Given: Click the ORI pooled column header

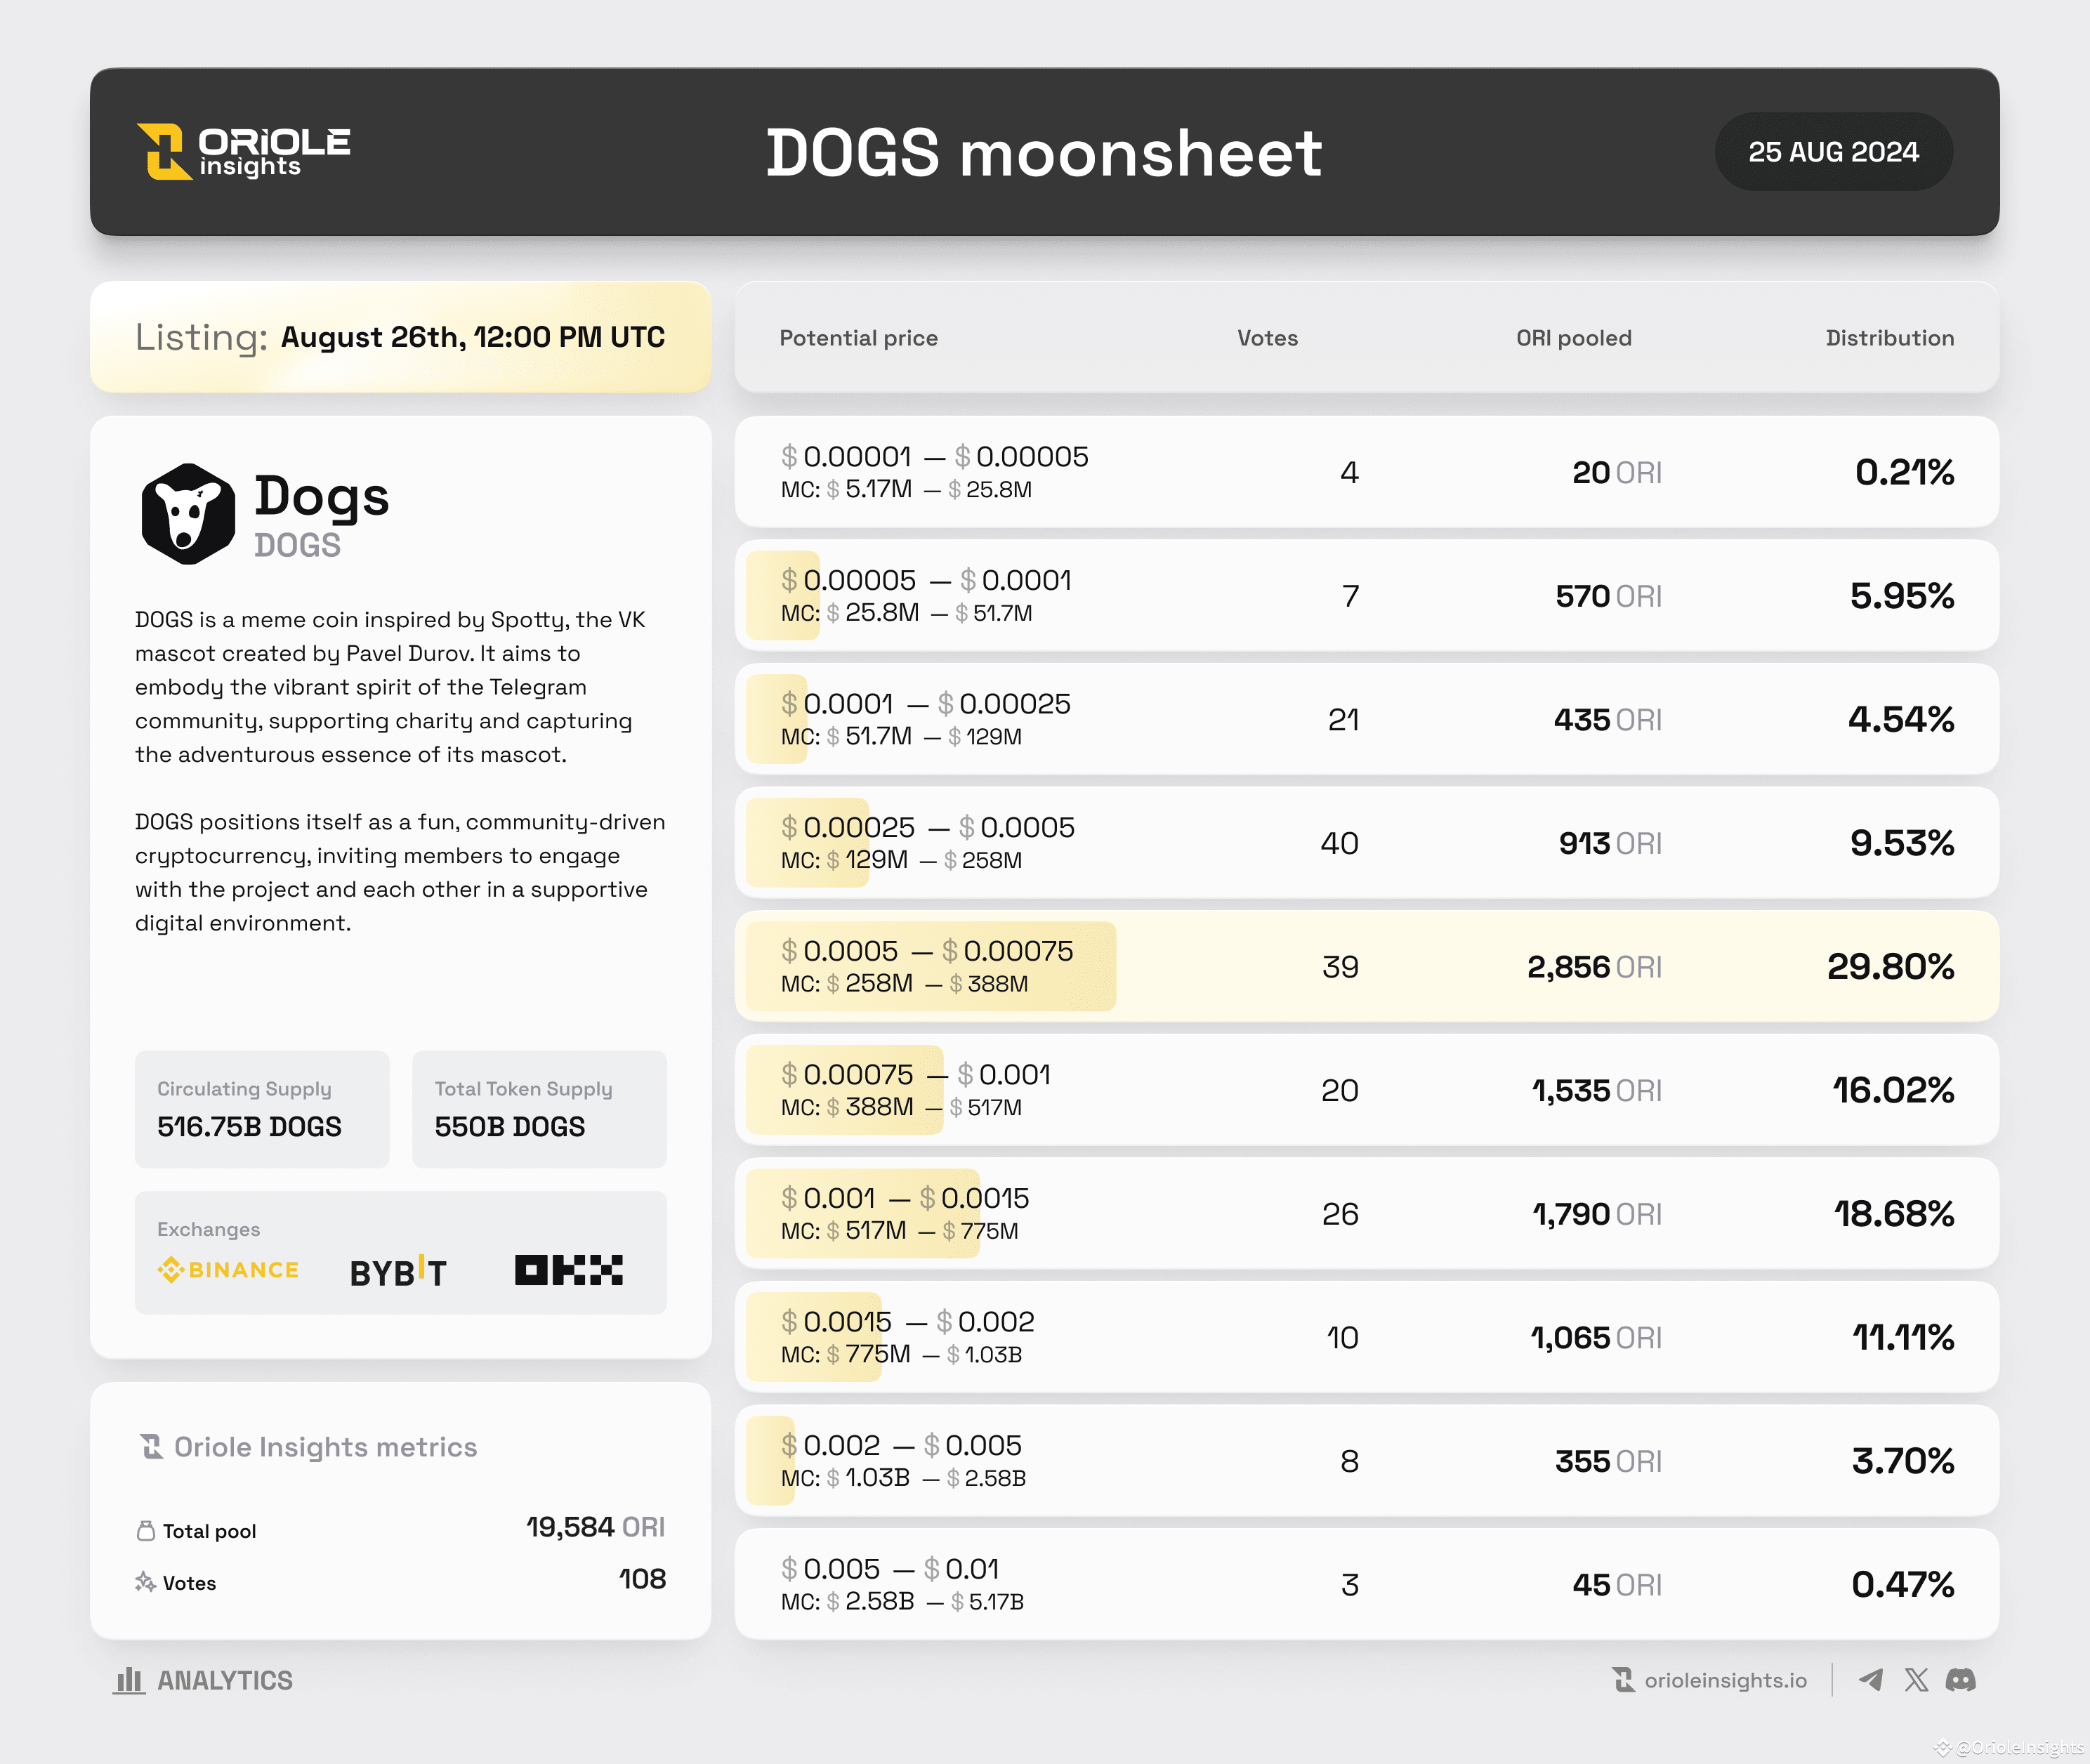Looking at the screenshot, I should point(1573,338).
